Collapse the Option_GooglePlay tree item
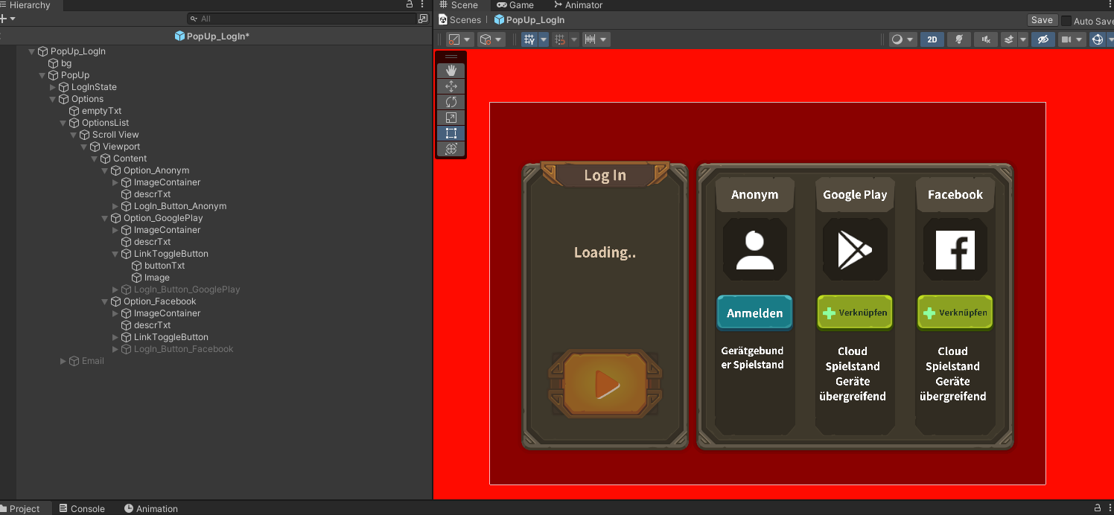 tap(106, 218)
